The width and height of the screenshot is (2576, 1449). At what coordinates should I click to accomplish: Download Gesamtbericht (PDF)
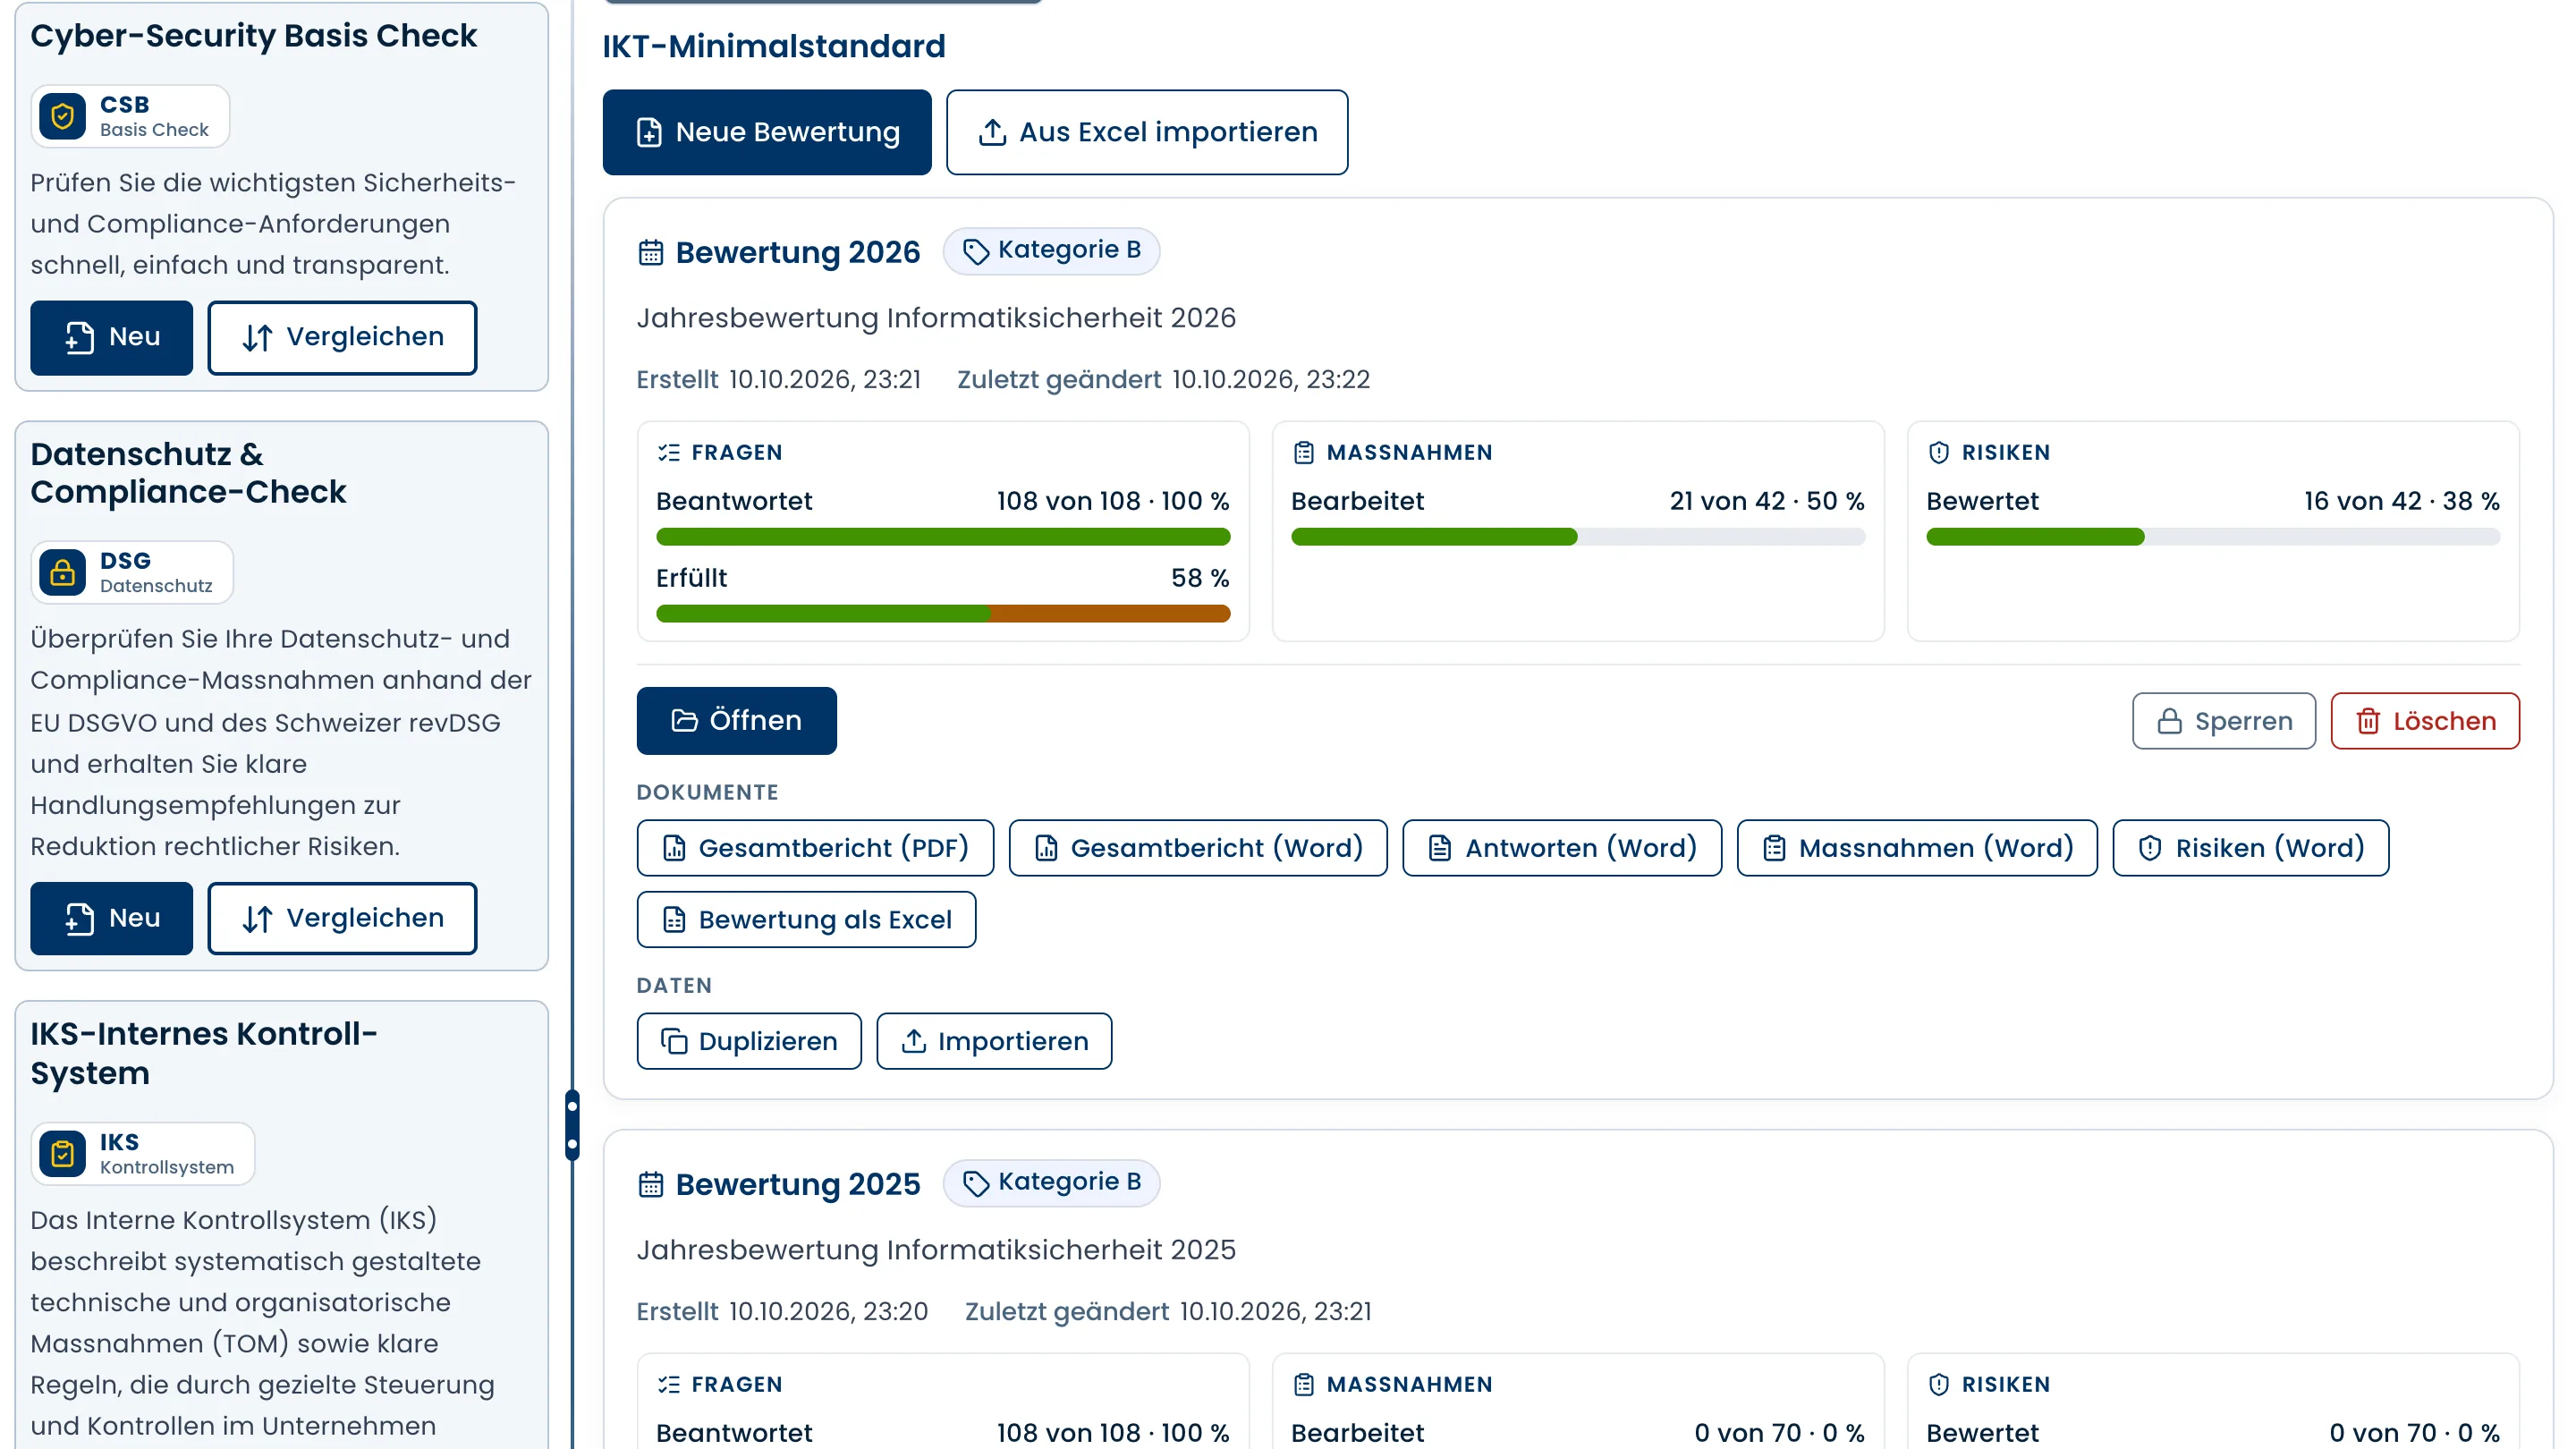click(816, 847)
